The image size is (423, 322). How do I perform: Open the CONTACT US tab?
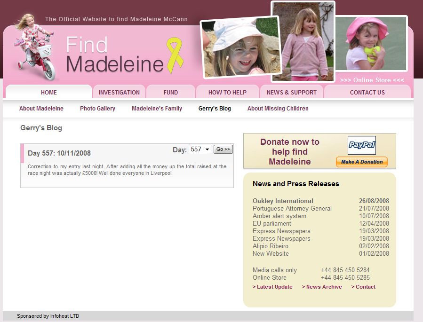(367, 93)
